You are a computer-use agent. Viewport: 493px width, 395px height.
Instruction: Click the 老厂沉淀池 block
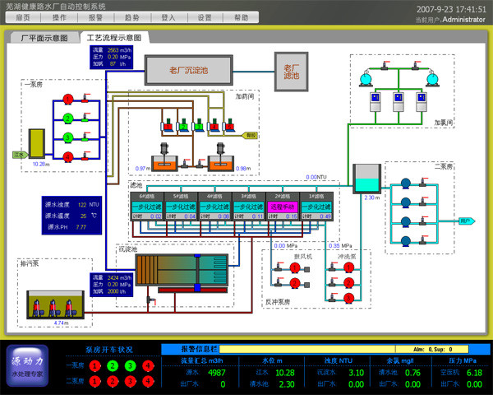(188, 71)
